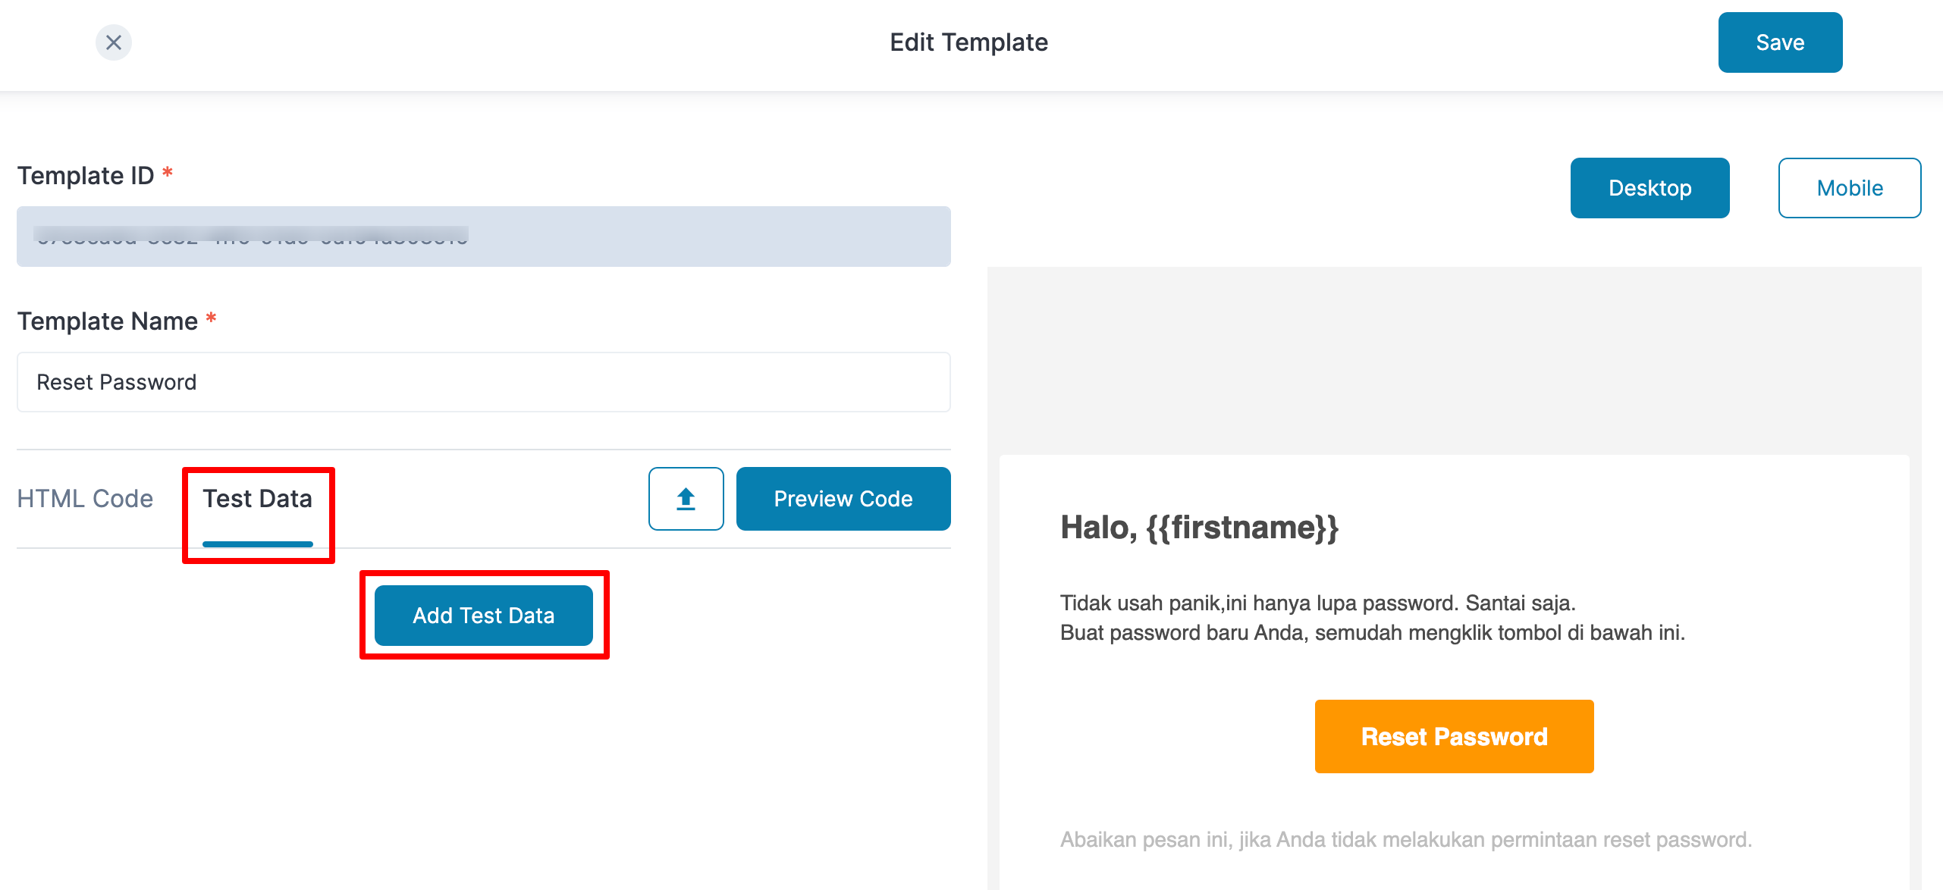
Task: Open the HTML Code tab
Action: (x=85, y=499)
